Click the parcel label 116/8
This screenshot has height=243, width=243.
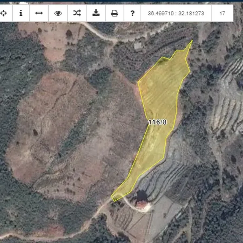click(x=157, y=122)
